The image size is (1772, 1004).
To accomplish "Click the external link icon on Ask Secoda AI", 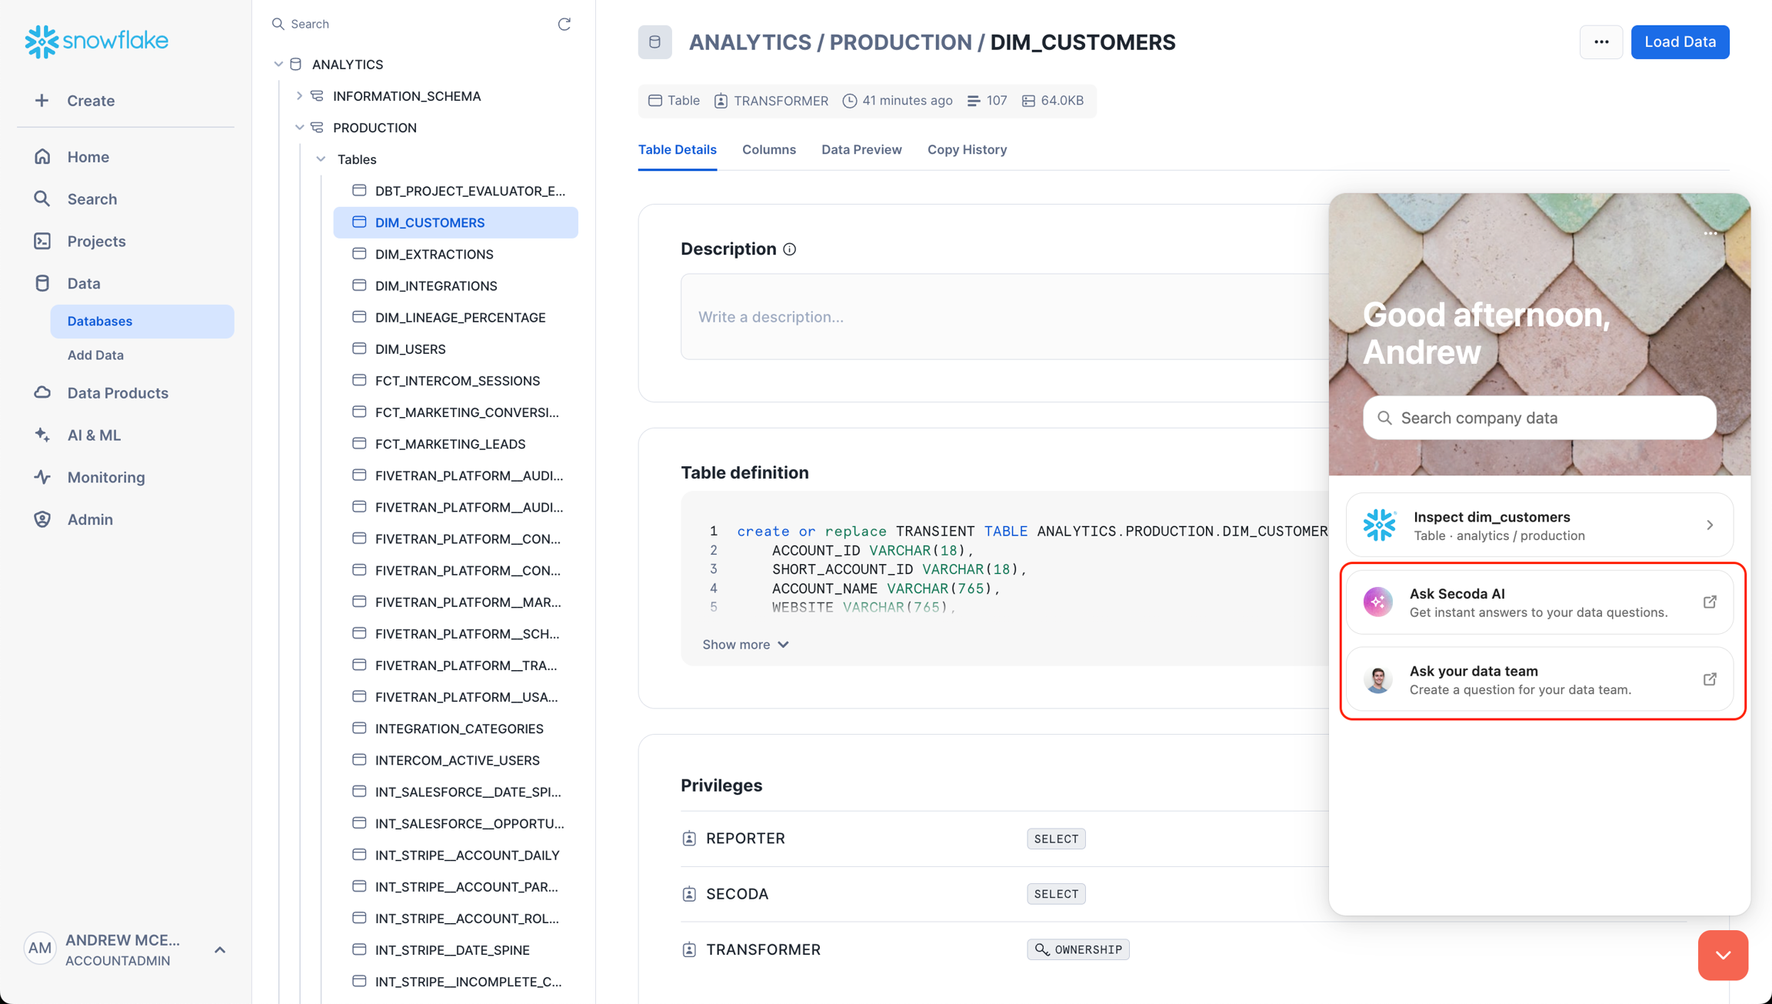I will 1709,602.
